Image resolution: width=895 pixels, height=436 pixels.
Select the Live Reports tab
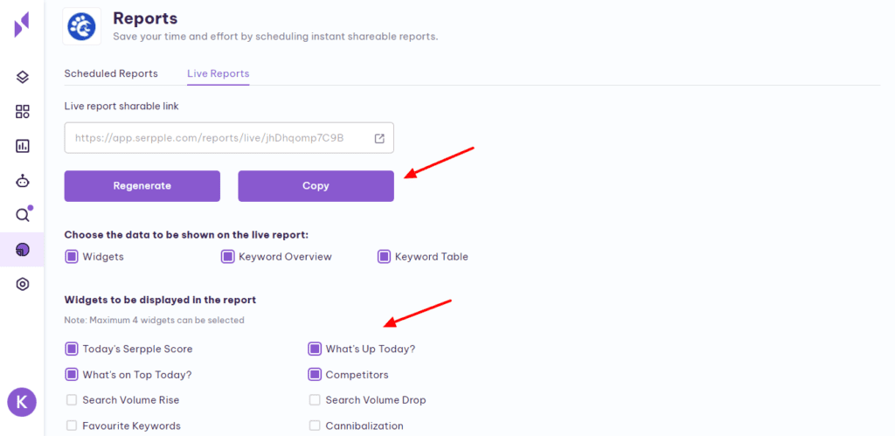(x=218, y=73)
